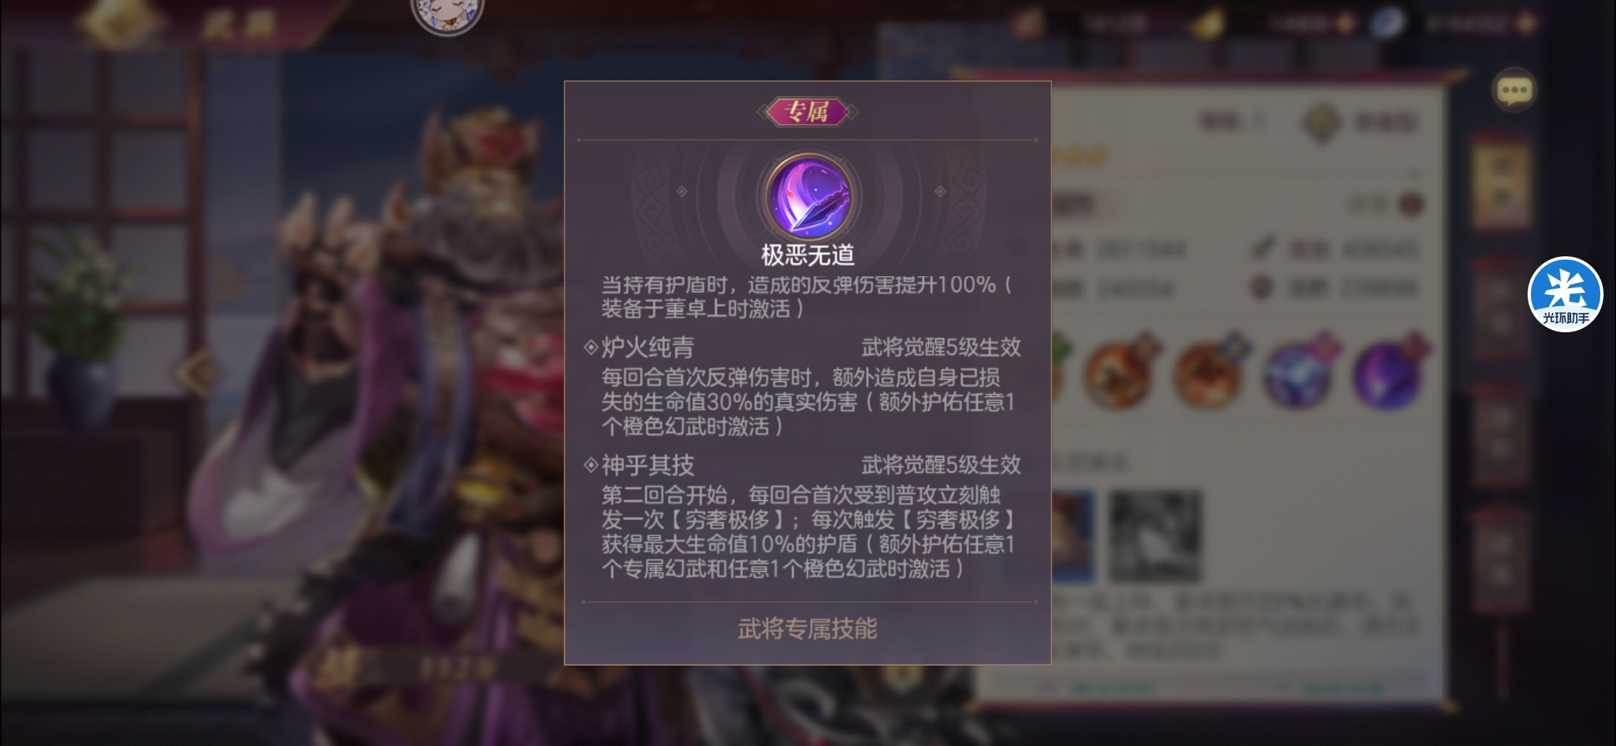1616x746 pixels.
Task: Open the grayscale hero thumbnail
Action: pos(1155,537)
